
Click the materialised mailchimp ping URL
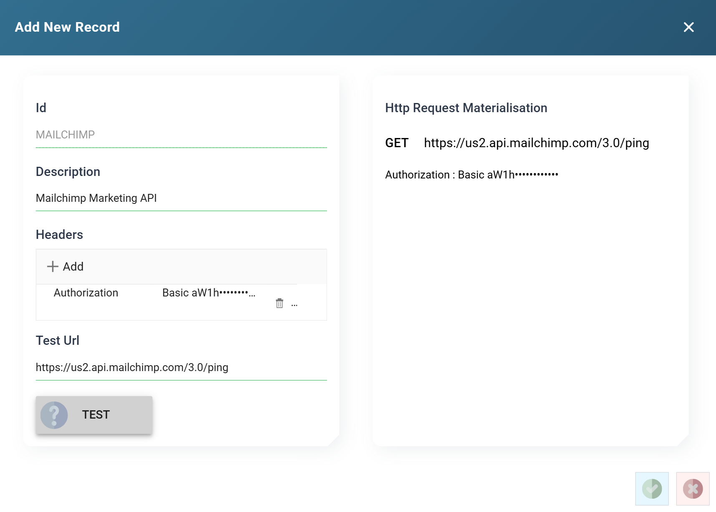point(537,143)
